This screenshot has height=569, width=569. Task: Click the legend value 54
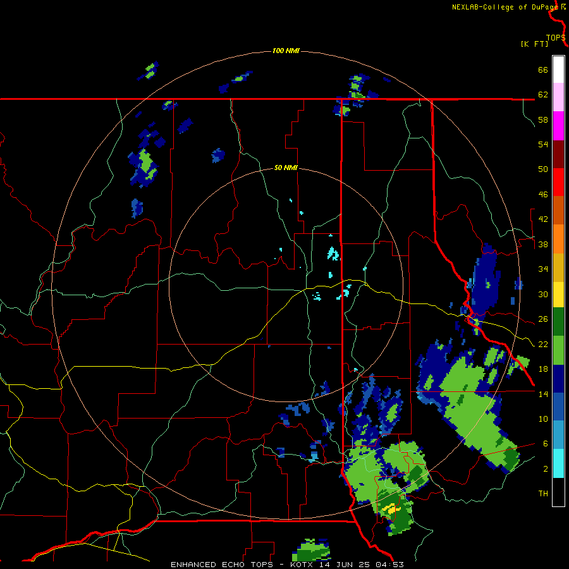[x=543, y=144]
